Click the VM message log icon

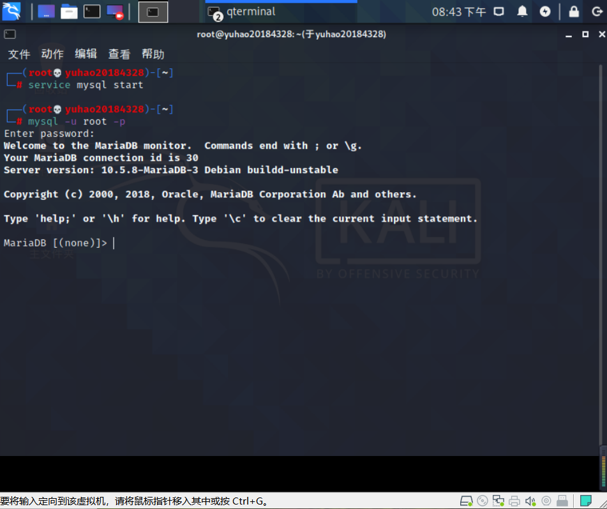click(586, 501)
